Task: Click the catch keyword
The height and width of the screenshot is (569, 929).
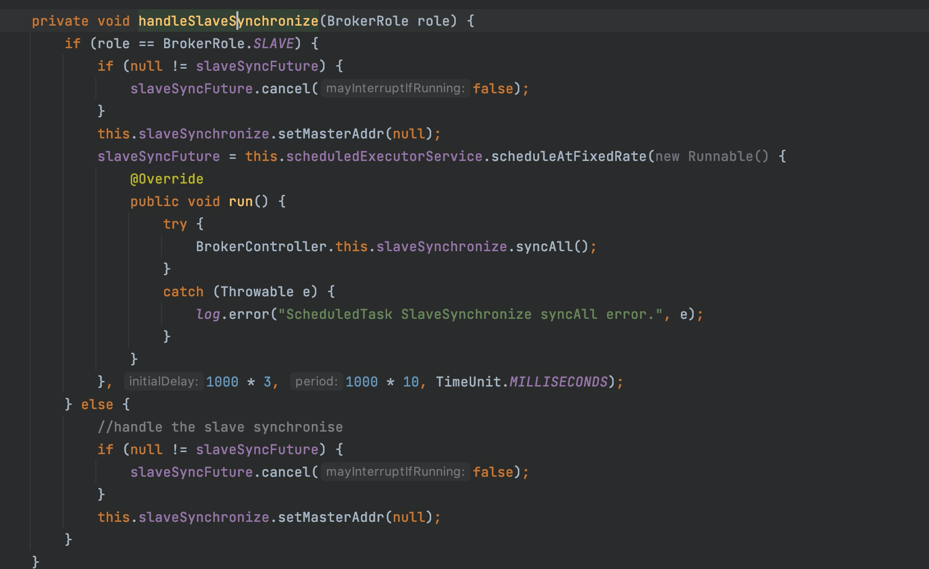Action: pos(183,292)
